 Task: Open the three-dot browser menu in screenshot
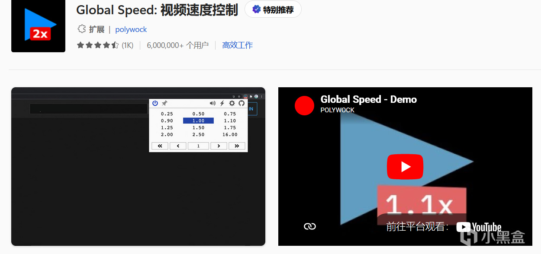pyautogui.click(x=261, y=96)
